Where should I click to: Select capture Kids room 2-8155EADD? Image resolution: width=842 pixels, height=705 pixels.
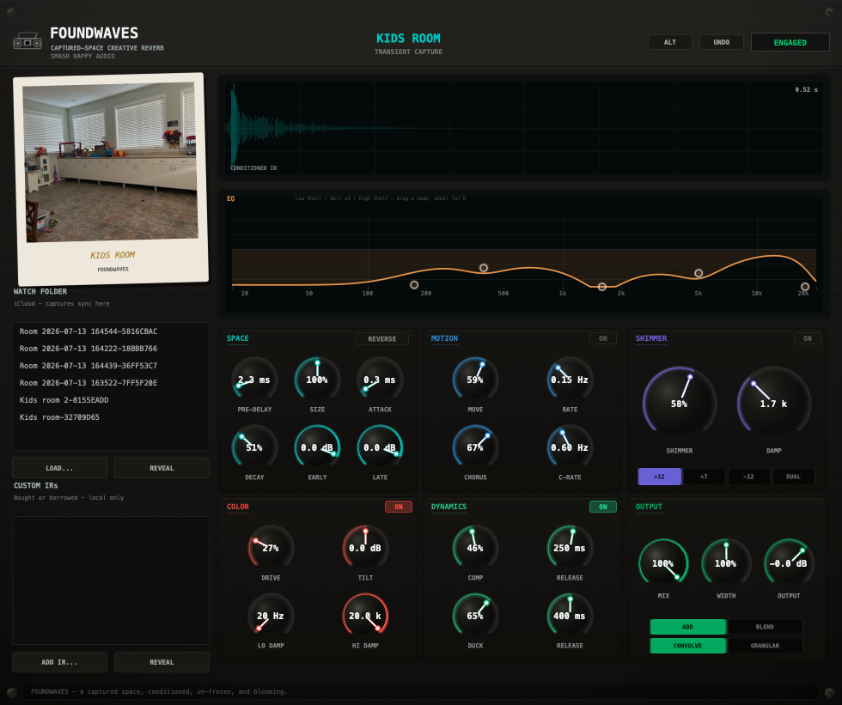click(111, 400)
